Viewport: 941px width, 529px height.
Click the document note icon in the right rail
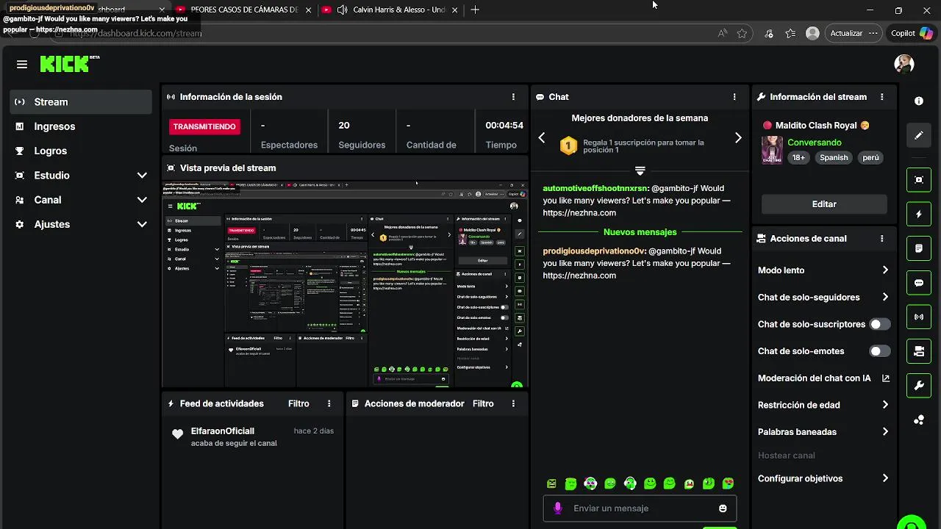[919, 248]
